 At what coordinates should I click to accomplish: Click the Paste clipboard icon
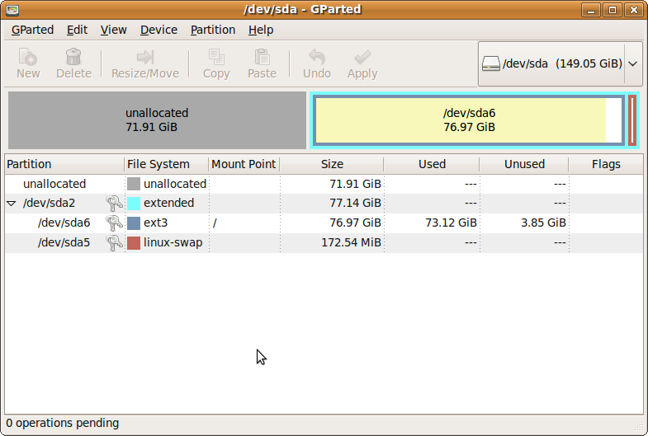coord(262,57)
